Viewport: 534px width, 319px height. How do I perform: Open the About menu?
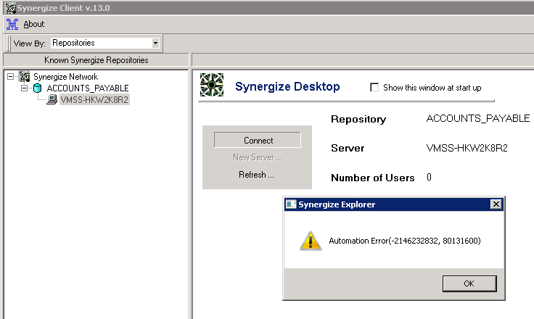click(33, 24)
